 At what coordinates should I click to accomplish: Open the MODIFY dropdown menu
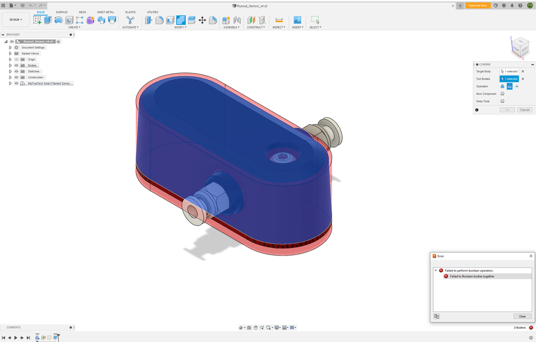click(180, 27)
